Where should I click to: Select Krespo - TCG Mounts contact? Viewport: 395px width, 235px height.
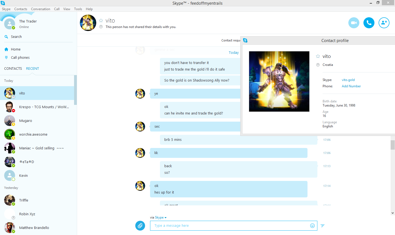pos(37,107)
